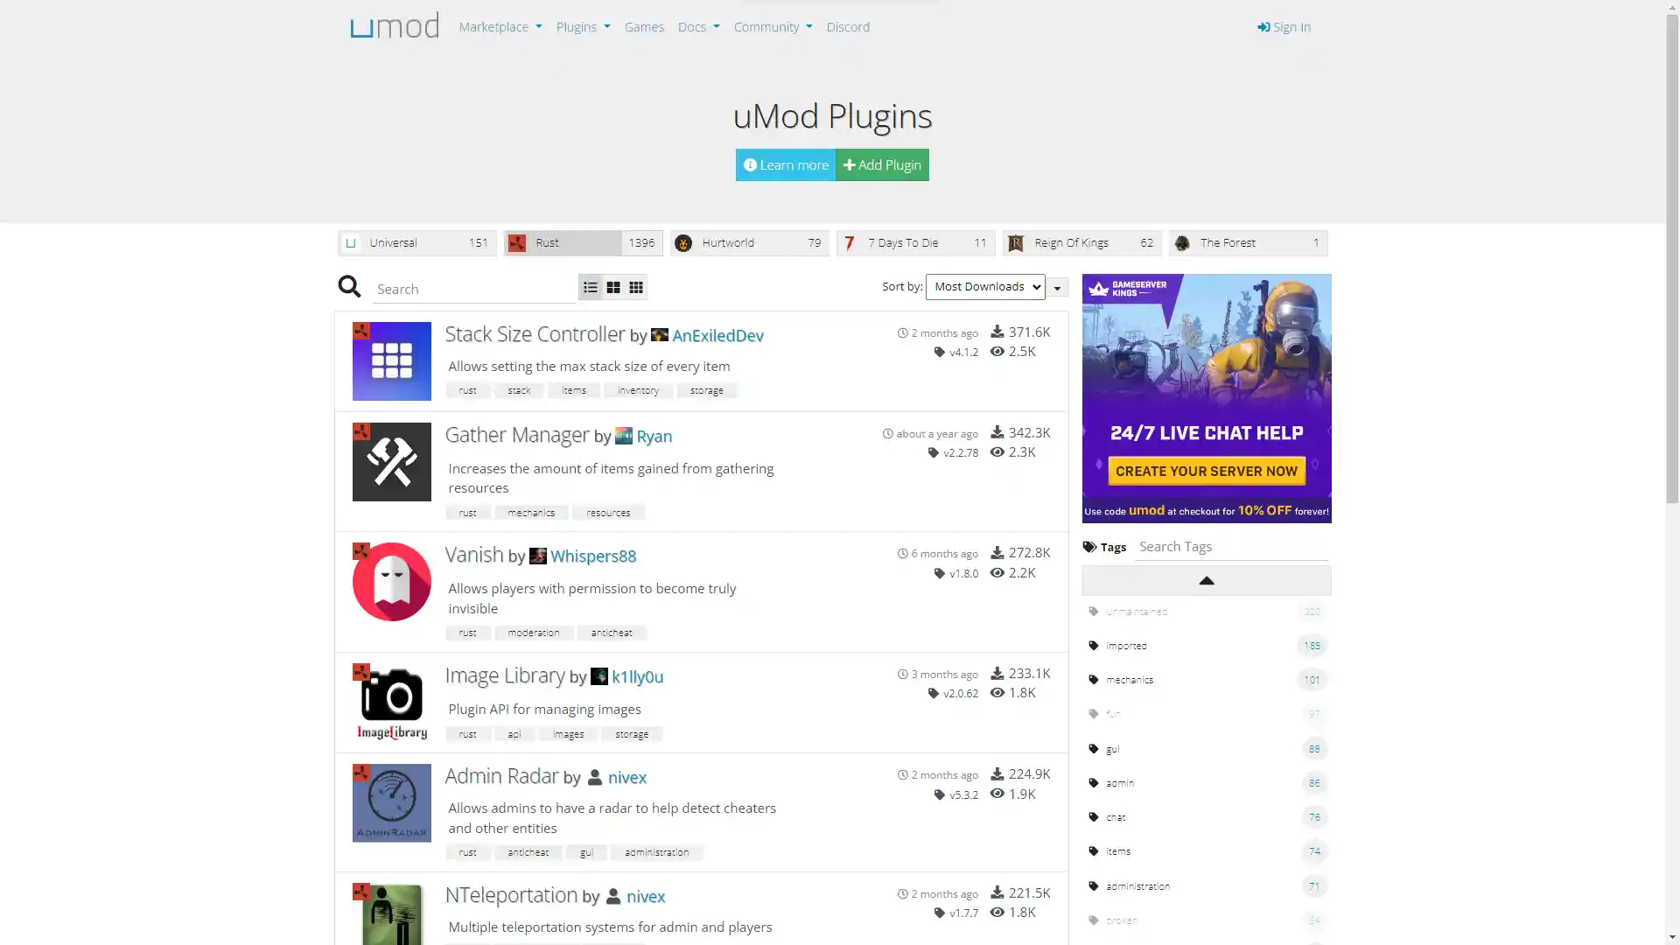
Task: Click the search magnifier icon
Action: 349,287
